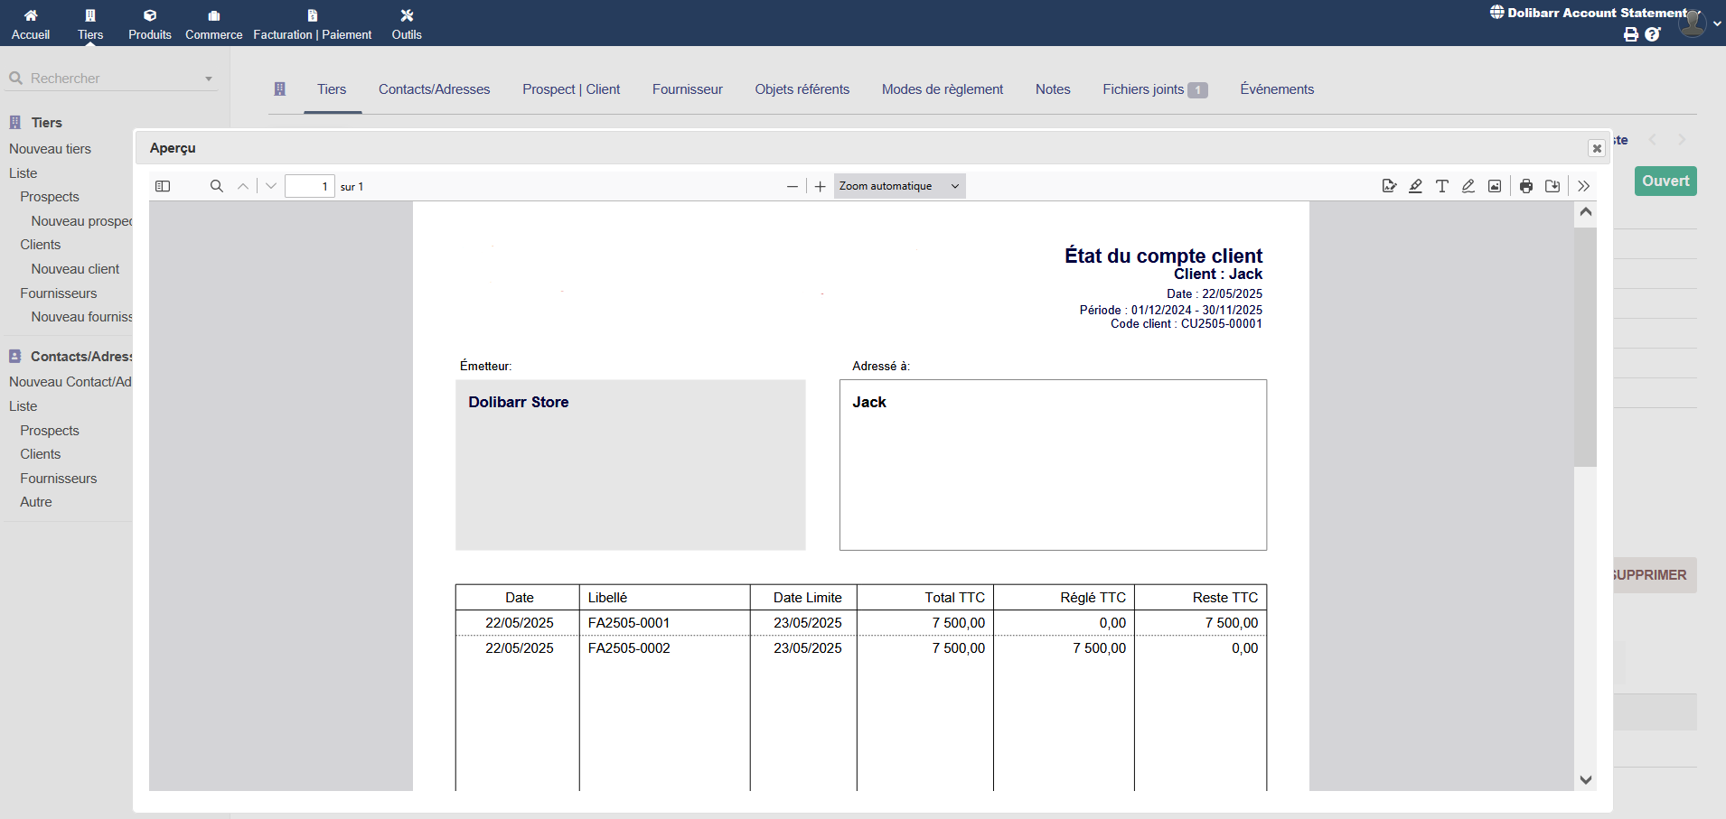Select the draw pencil tool
This screenshot has width=1726, height=819.
point(1468,186)
